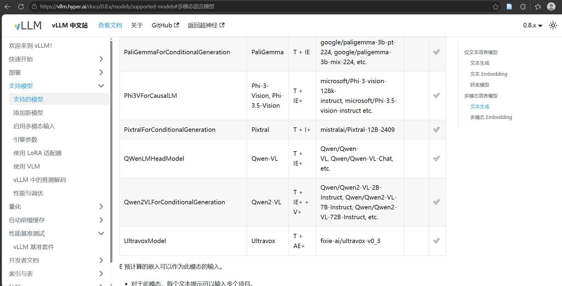Image resolution: width=562 pixels, height=286 pixels.
Task: Jump to 文本 Embedding in the table of contents
Action: coord(489,74)
